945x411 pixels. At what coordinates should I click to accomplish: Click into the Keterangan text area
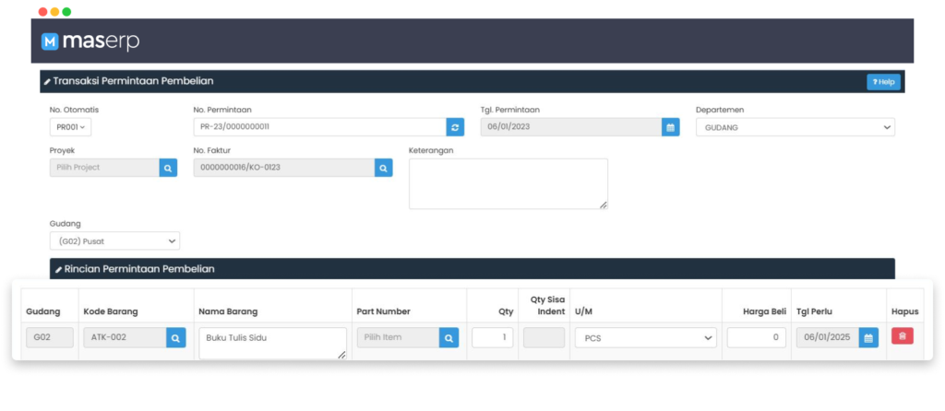click(508, 183)
